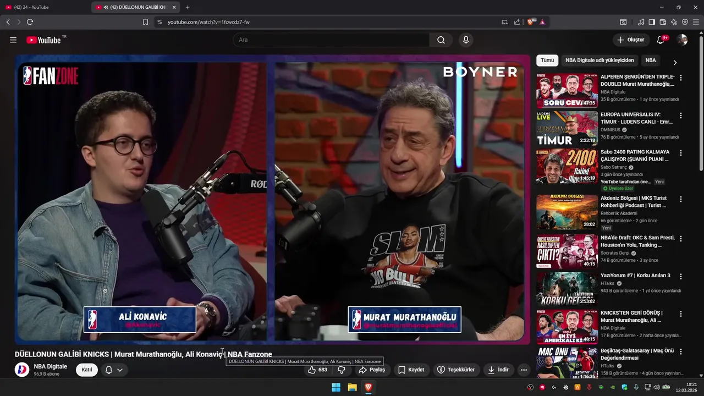Dislike the video
Image resolution: width=704 pixels, height=396 pixels.
(342, 370)
